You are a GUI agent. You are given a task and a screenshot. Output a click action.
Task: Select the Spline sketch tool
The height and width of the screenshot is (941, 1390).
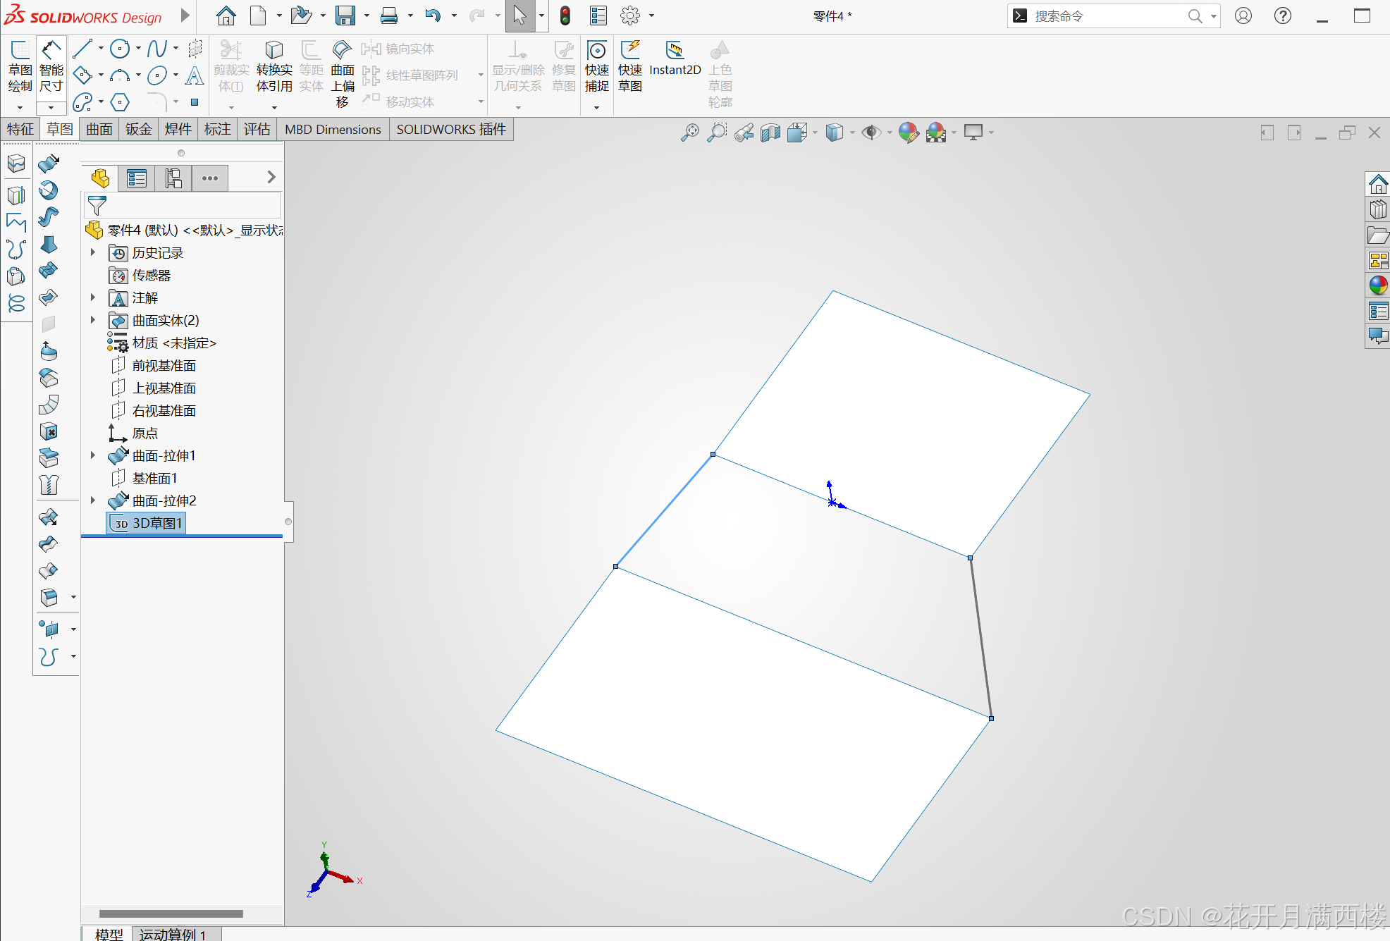(157, 49)
